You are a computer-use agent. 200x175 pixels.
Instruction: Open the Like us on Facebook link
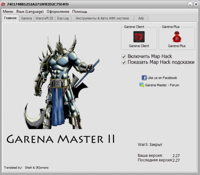162,78
